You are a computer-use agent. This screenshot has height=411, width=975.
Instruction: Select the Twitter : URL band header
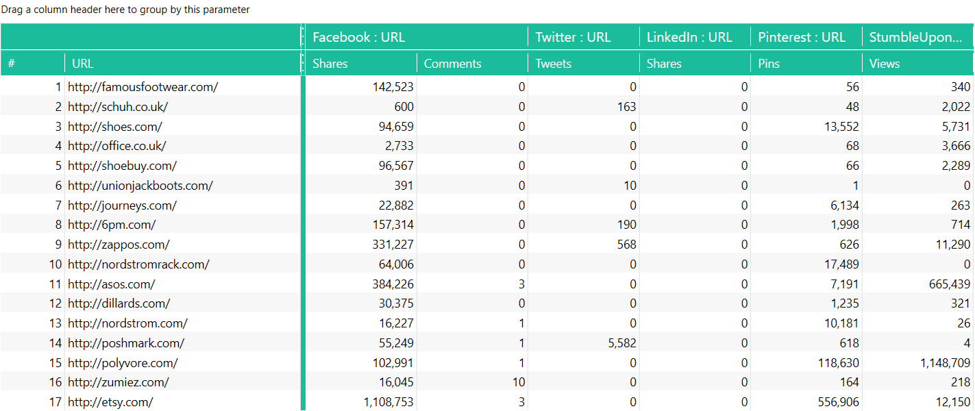click(583, 37)
